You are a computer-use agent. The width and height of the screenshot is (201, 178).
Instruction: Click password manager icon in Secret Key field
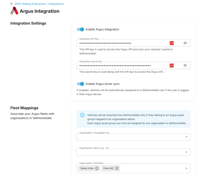click(x=172, y=66)
